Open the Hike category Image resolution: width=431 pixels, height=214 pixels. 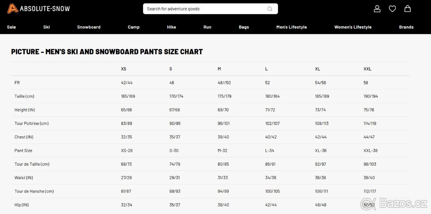(171, 27)
